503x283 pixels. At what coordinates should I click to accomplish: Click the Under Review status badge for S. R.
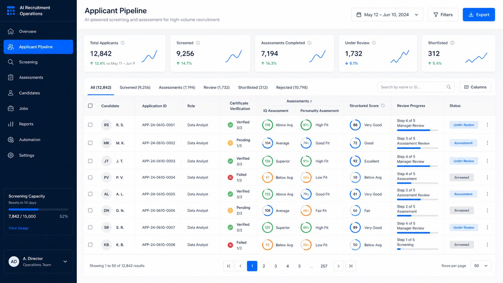pos(464,228)
